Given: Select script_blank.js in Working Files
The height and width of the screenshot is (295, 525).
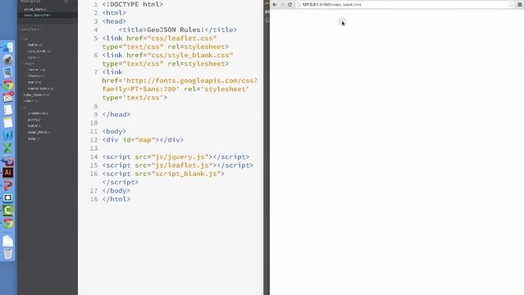Looking at the screenshot, I should coord(34,9).
